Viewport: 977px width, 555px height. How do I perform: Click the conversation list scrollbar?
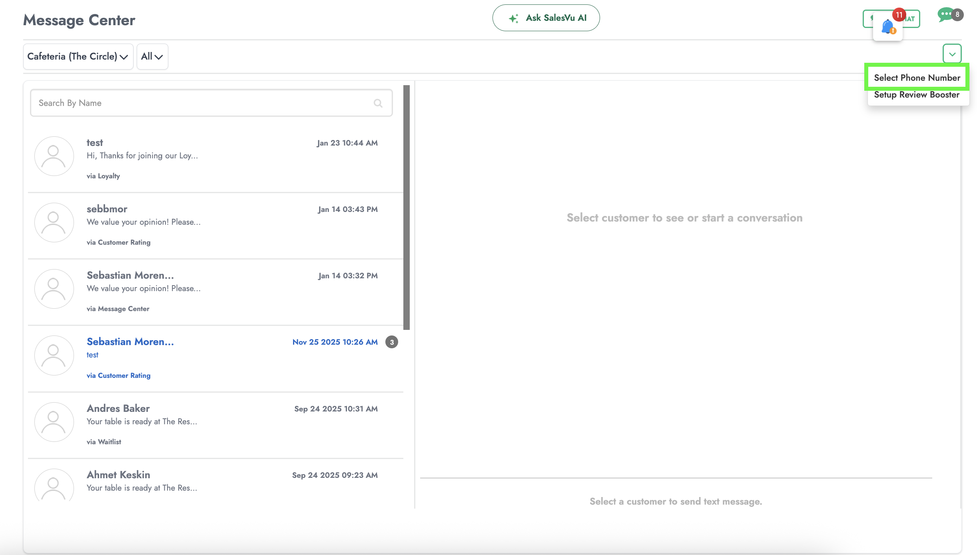point(407,207)
